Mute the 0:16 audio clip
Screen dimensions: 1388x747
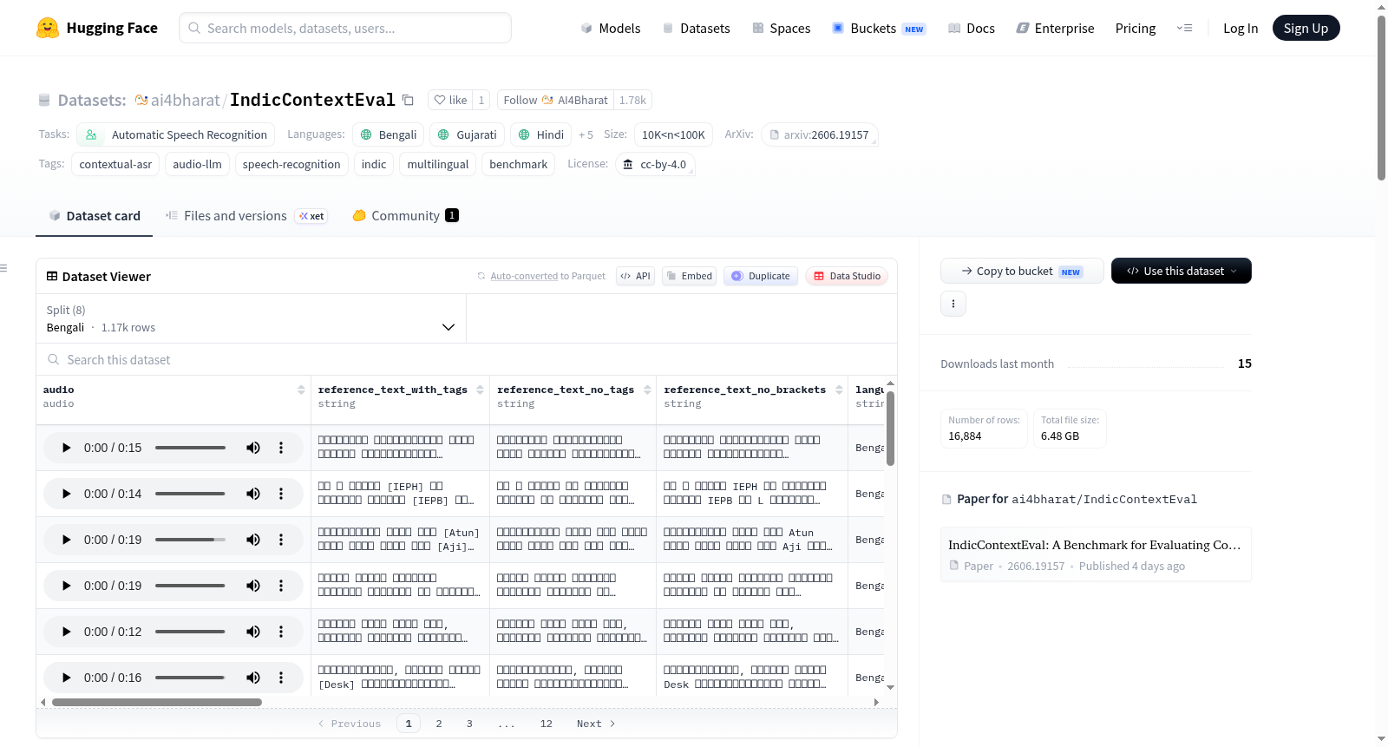[x=253, y=678]
